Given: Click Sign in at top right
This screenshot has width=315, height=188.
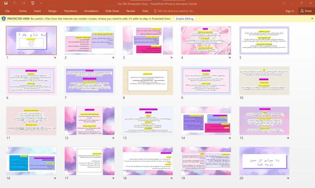Looking at the screenshot, I should click(x=290, y=11).
